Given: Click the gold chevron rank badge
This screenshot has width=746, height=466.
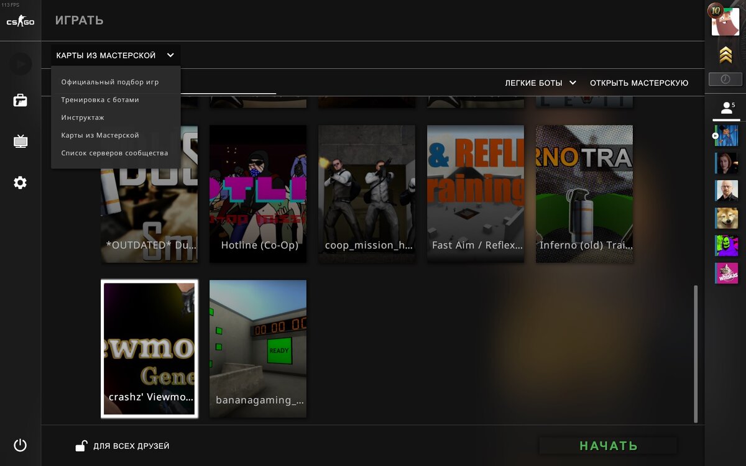Looking at the screenshot, I should click(x=725, y=55).
